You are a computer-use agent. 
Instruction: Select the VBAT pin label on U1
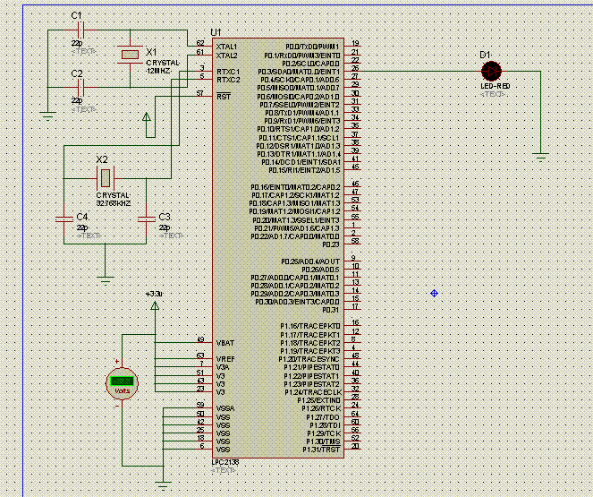(x=225, y=342)
